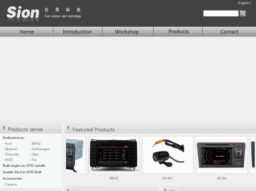Open the Volkswagen category link
256x191 pixels.
click(40, 149)
